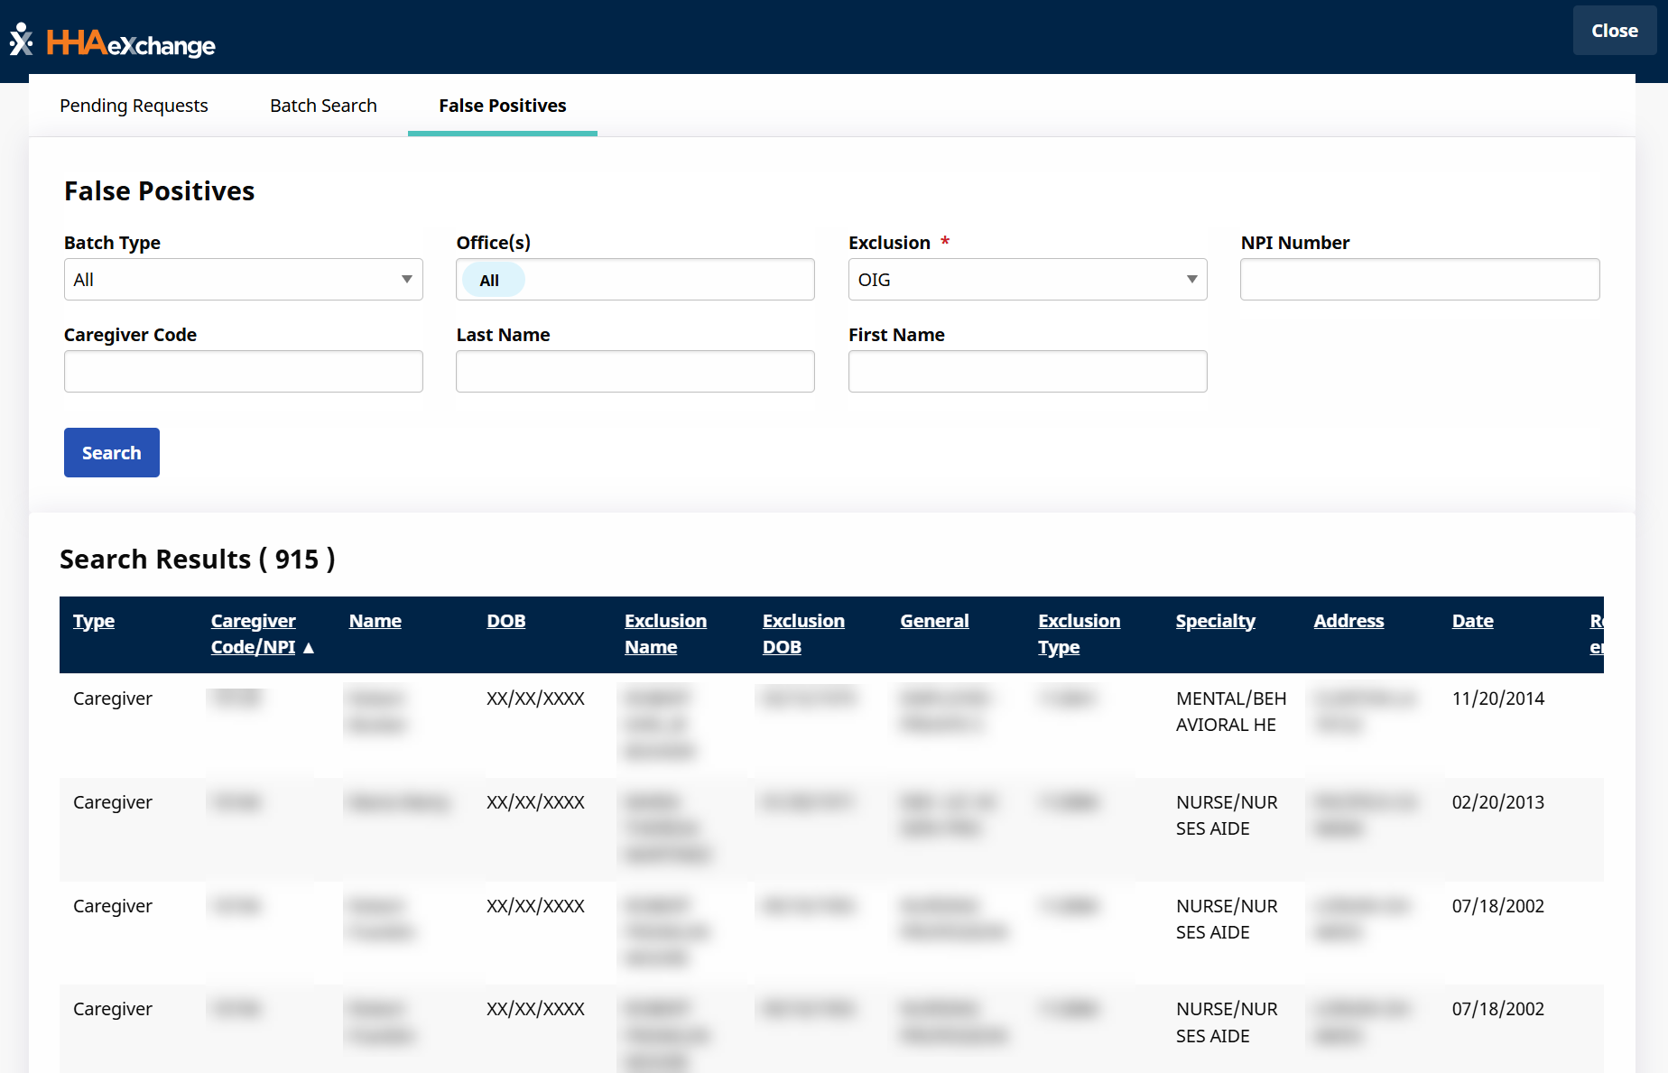Open the Office(s) multi-select field

(635, 280)
